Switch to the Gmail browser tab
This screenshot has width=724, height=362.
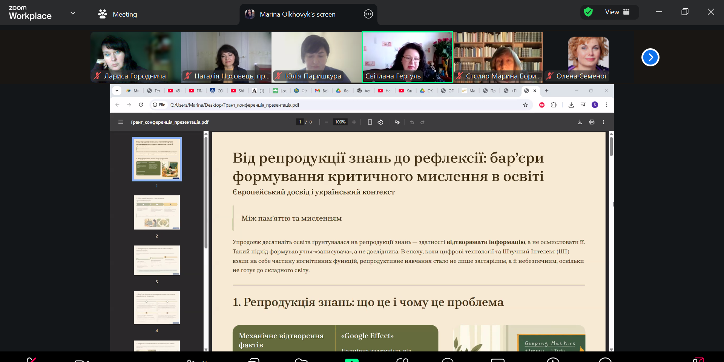pos(321,90)
